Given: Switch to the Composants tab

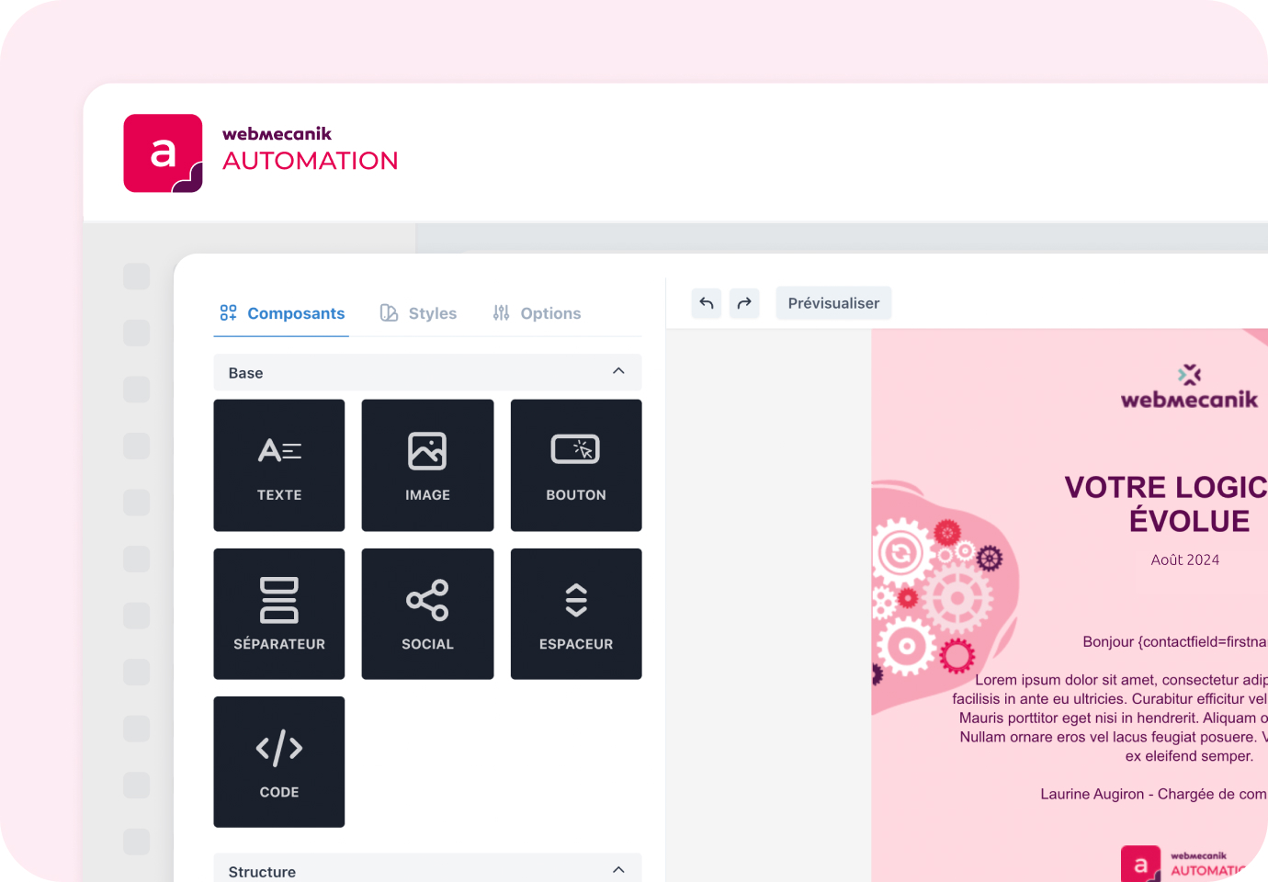Looking at the screenshot, I should pyautogui.click(x=282, y=313).
